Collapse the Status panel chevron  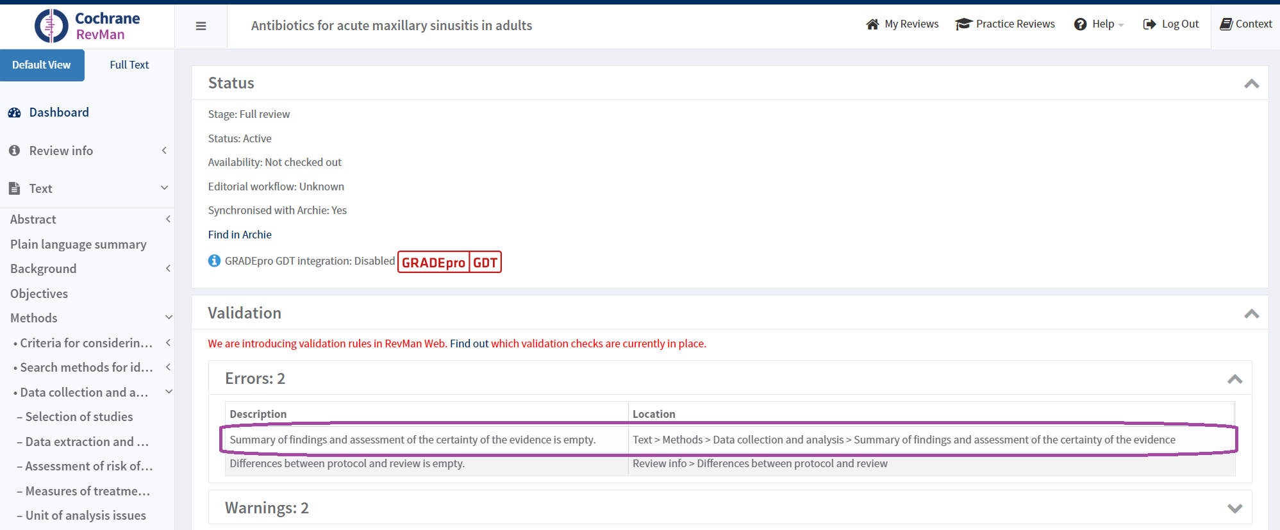pyautogui.click(x=1251, y=83)
